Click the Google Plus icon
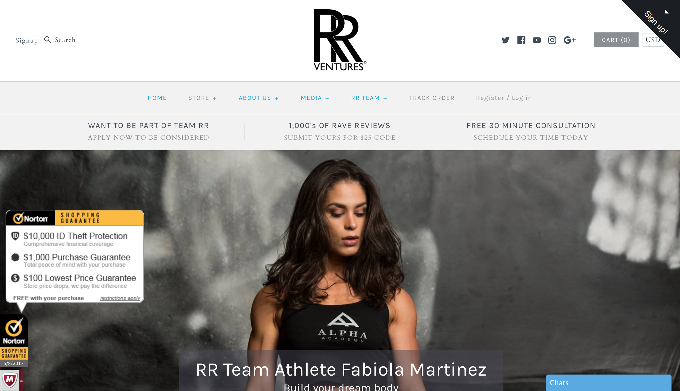 [x=569, y=40]
